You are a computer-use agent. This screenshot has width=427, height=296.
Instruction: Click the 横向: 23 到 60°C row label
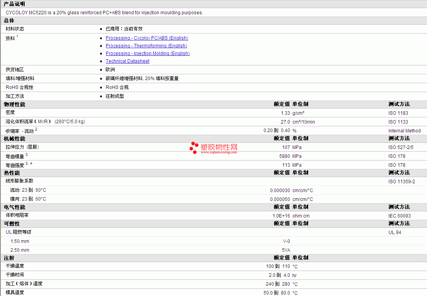click(28, 199)
